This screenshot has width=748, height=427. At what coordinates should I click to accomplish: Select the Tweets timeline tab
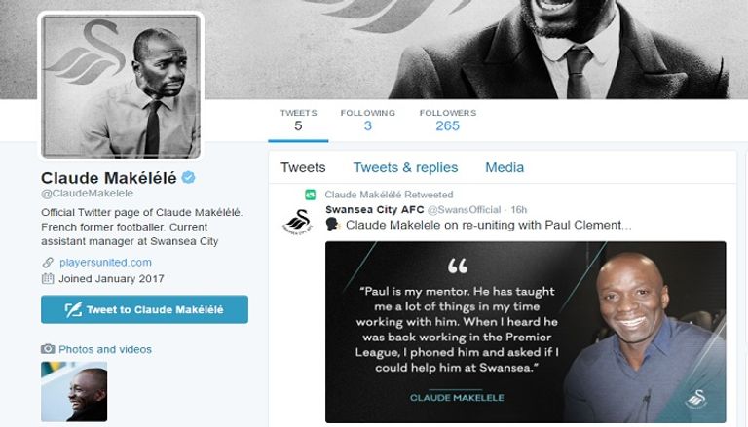(x=303, y=167)
